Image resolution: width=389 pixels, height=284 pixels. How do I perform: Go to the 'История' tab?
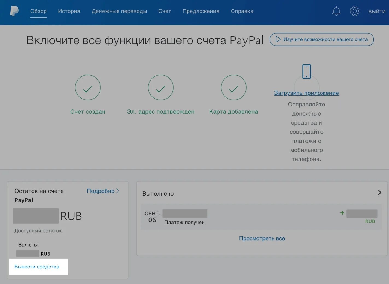[69, 11]
